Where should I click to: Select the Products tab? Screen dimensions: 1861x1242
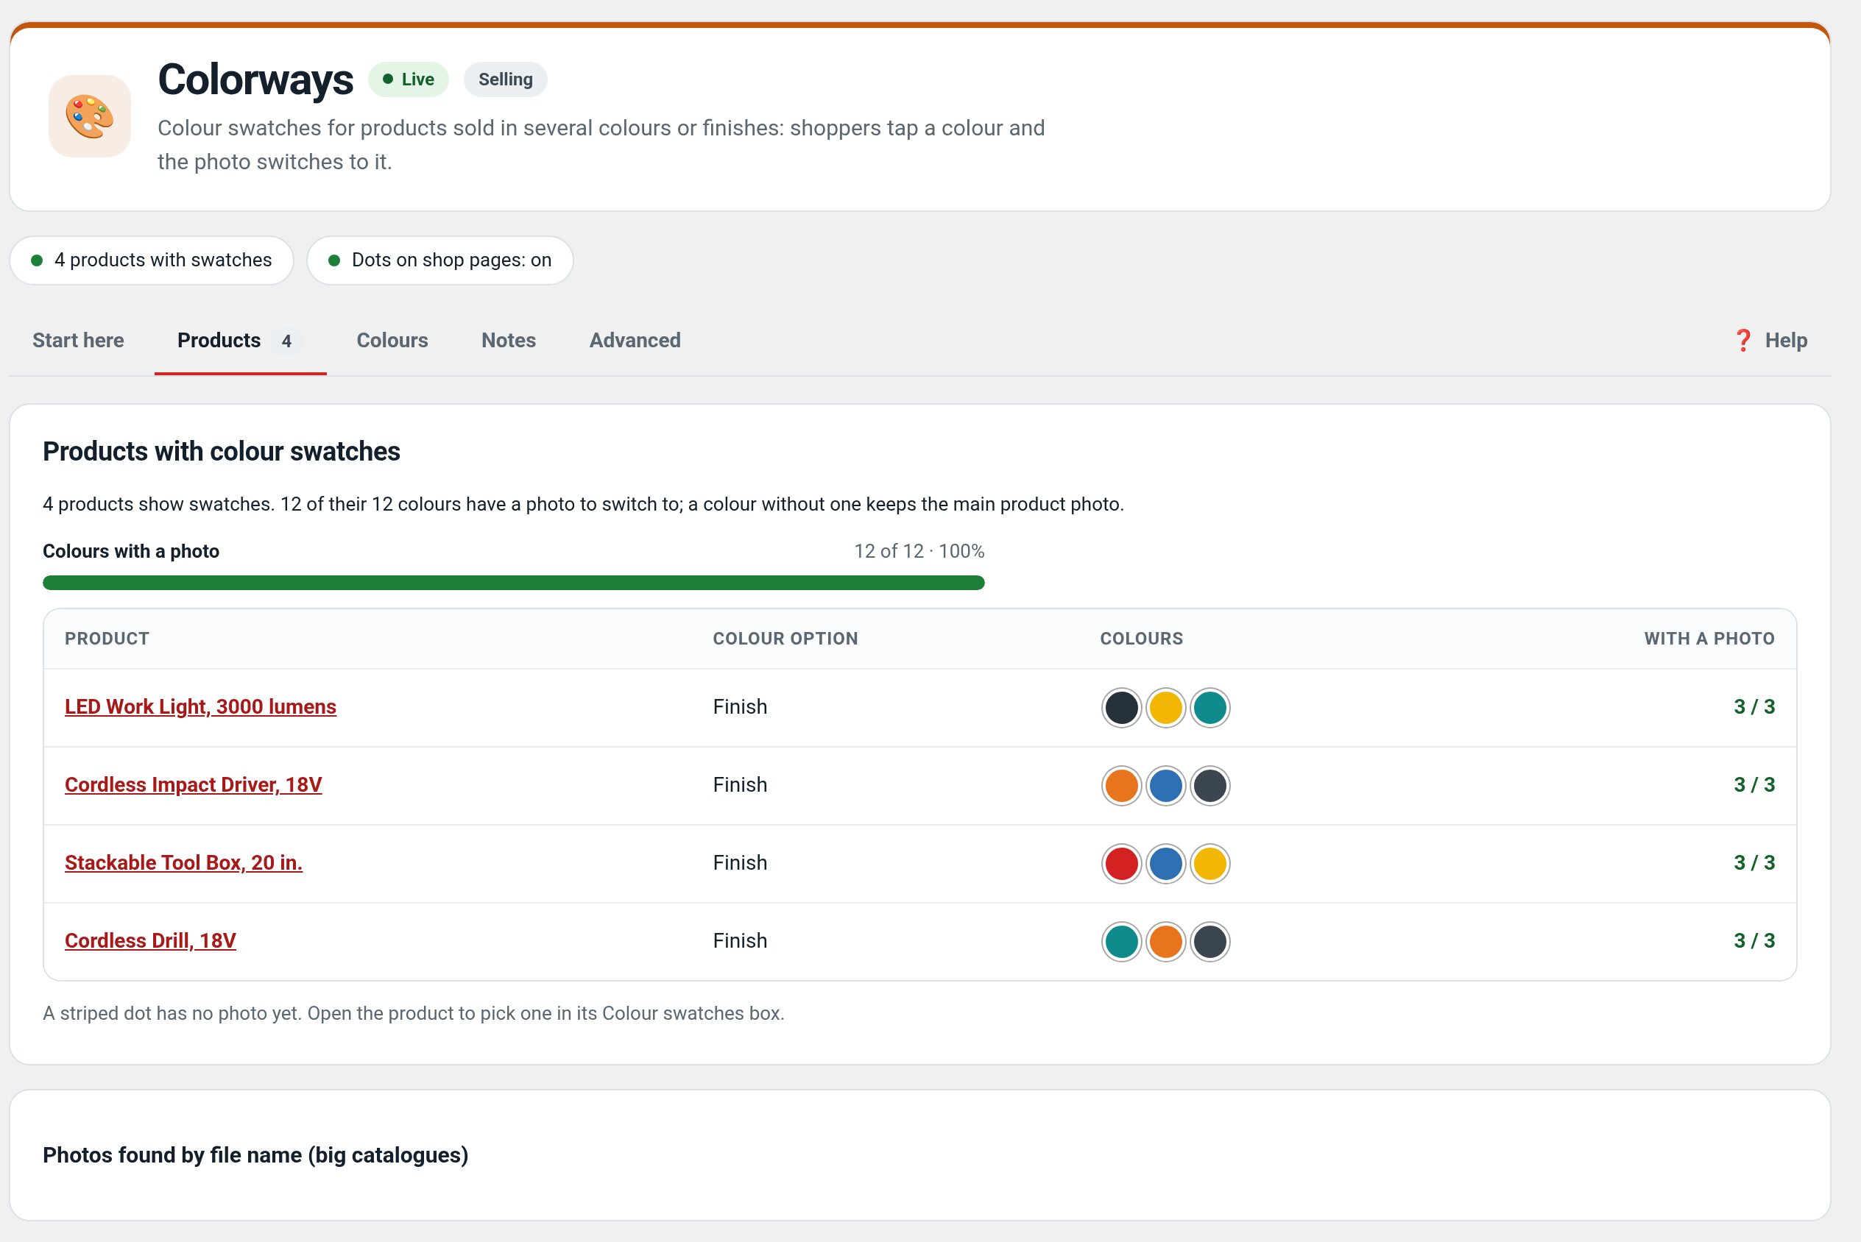point(240,341)
